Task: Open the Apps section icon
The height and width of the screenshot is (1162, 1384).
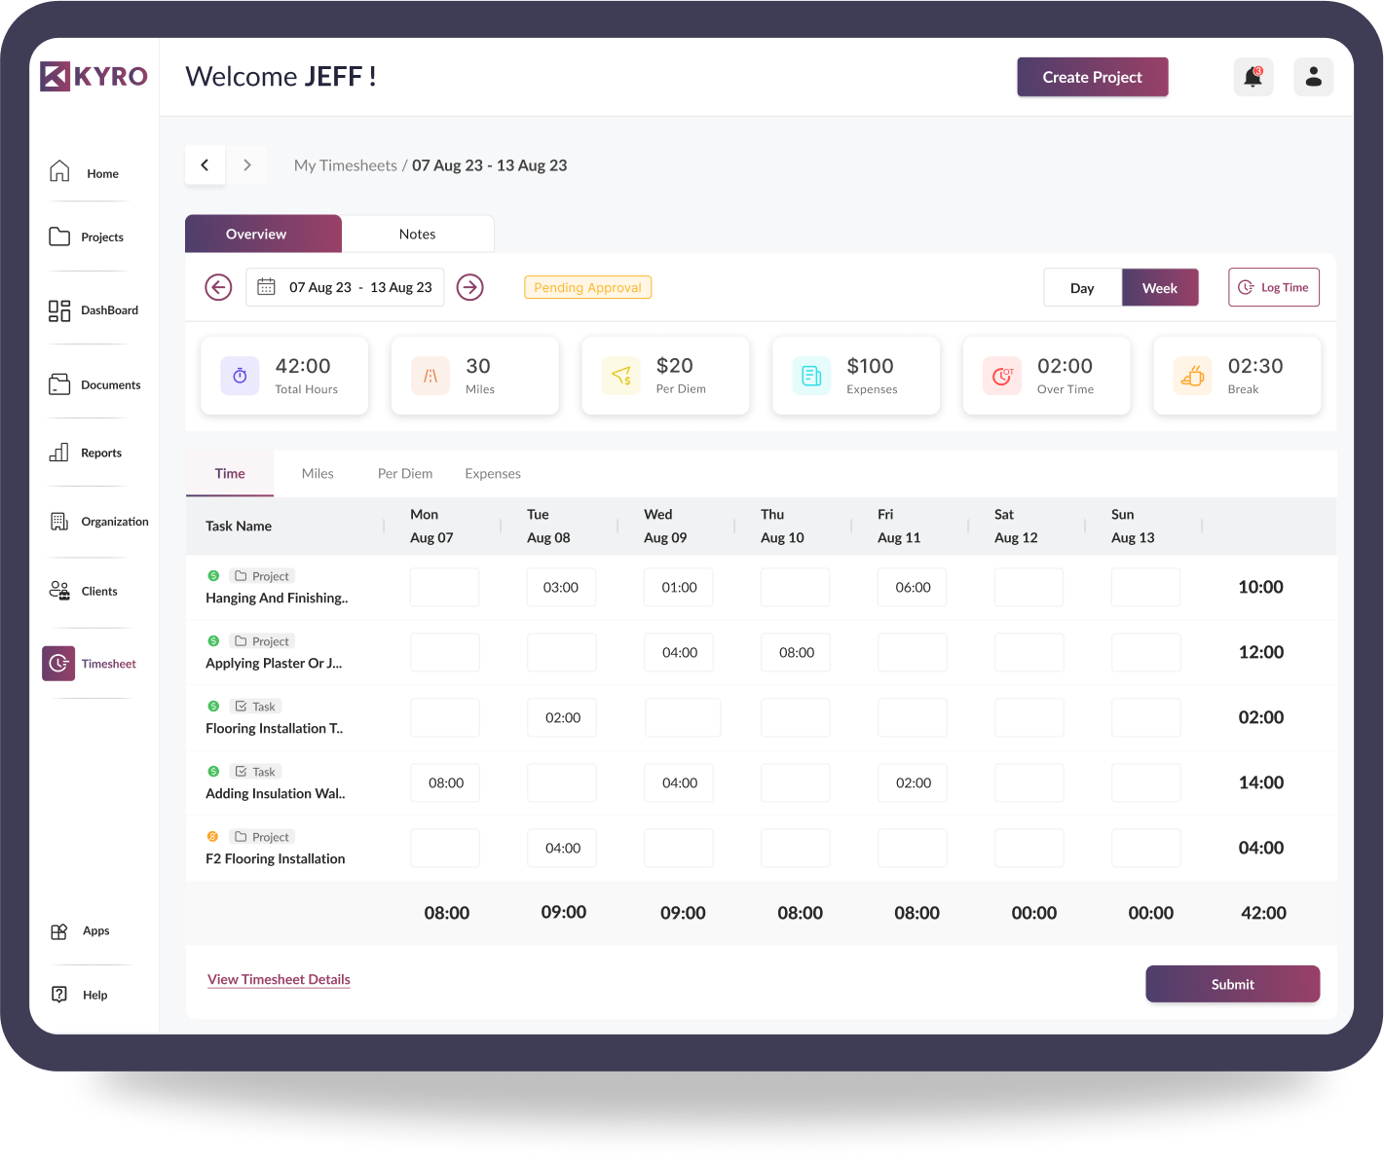Action: coord(58,930)
